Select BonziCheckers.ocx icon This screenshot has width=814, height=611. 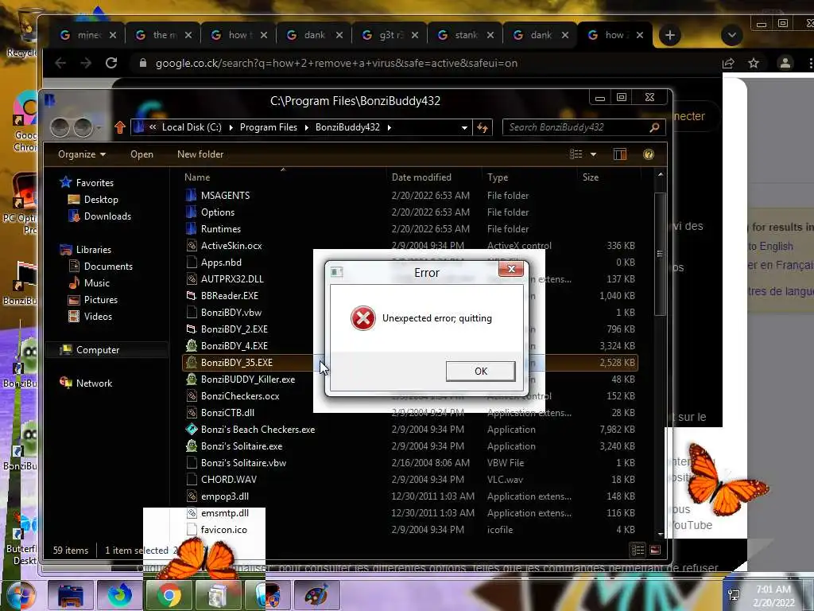(x=191, y=396)
